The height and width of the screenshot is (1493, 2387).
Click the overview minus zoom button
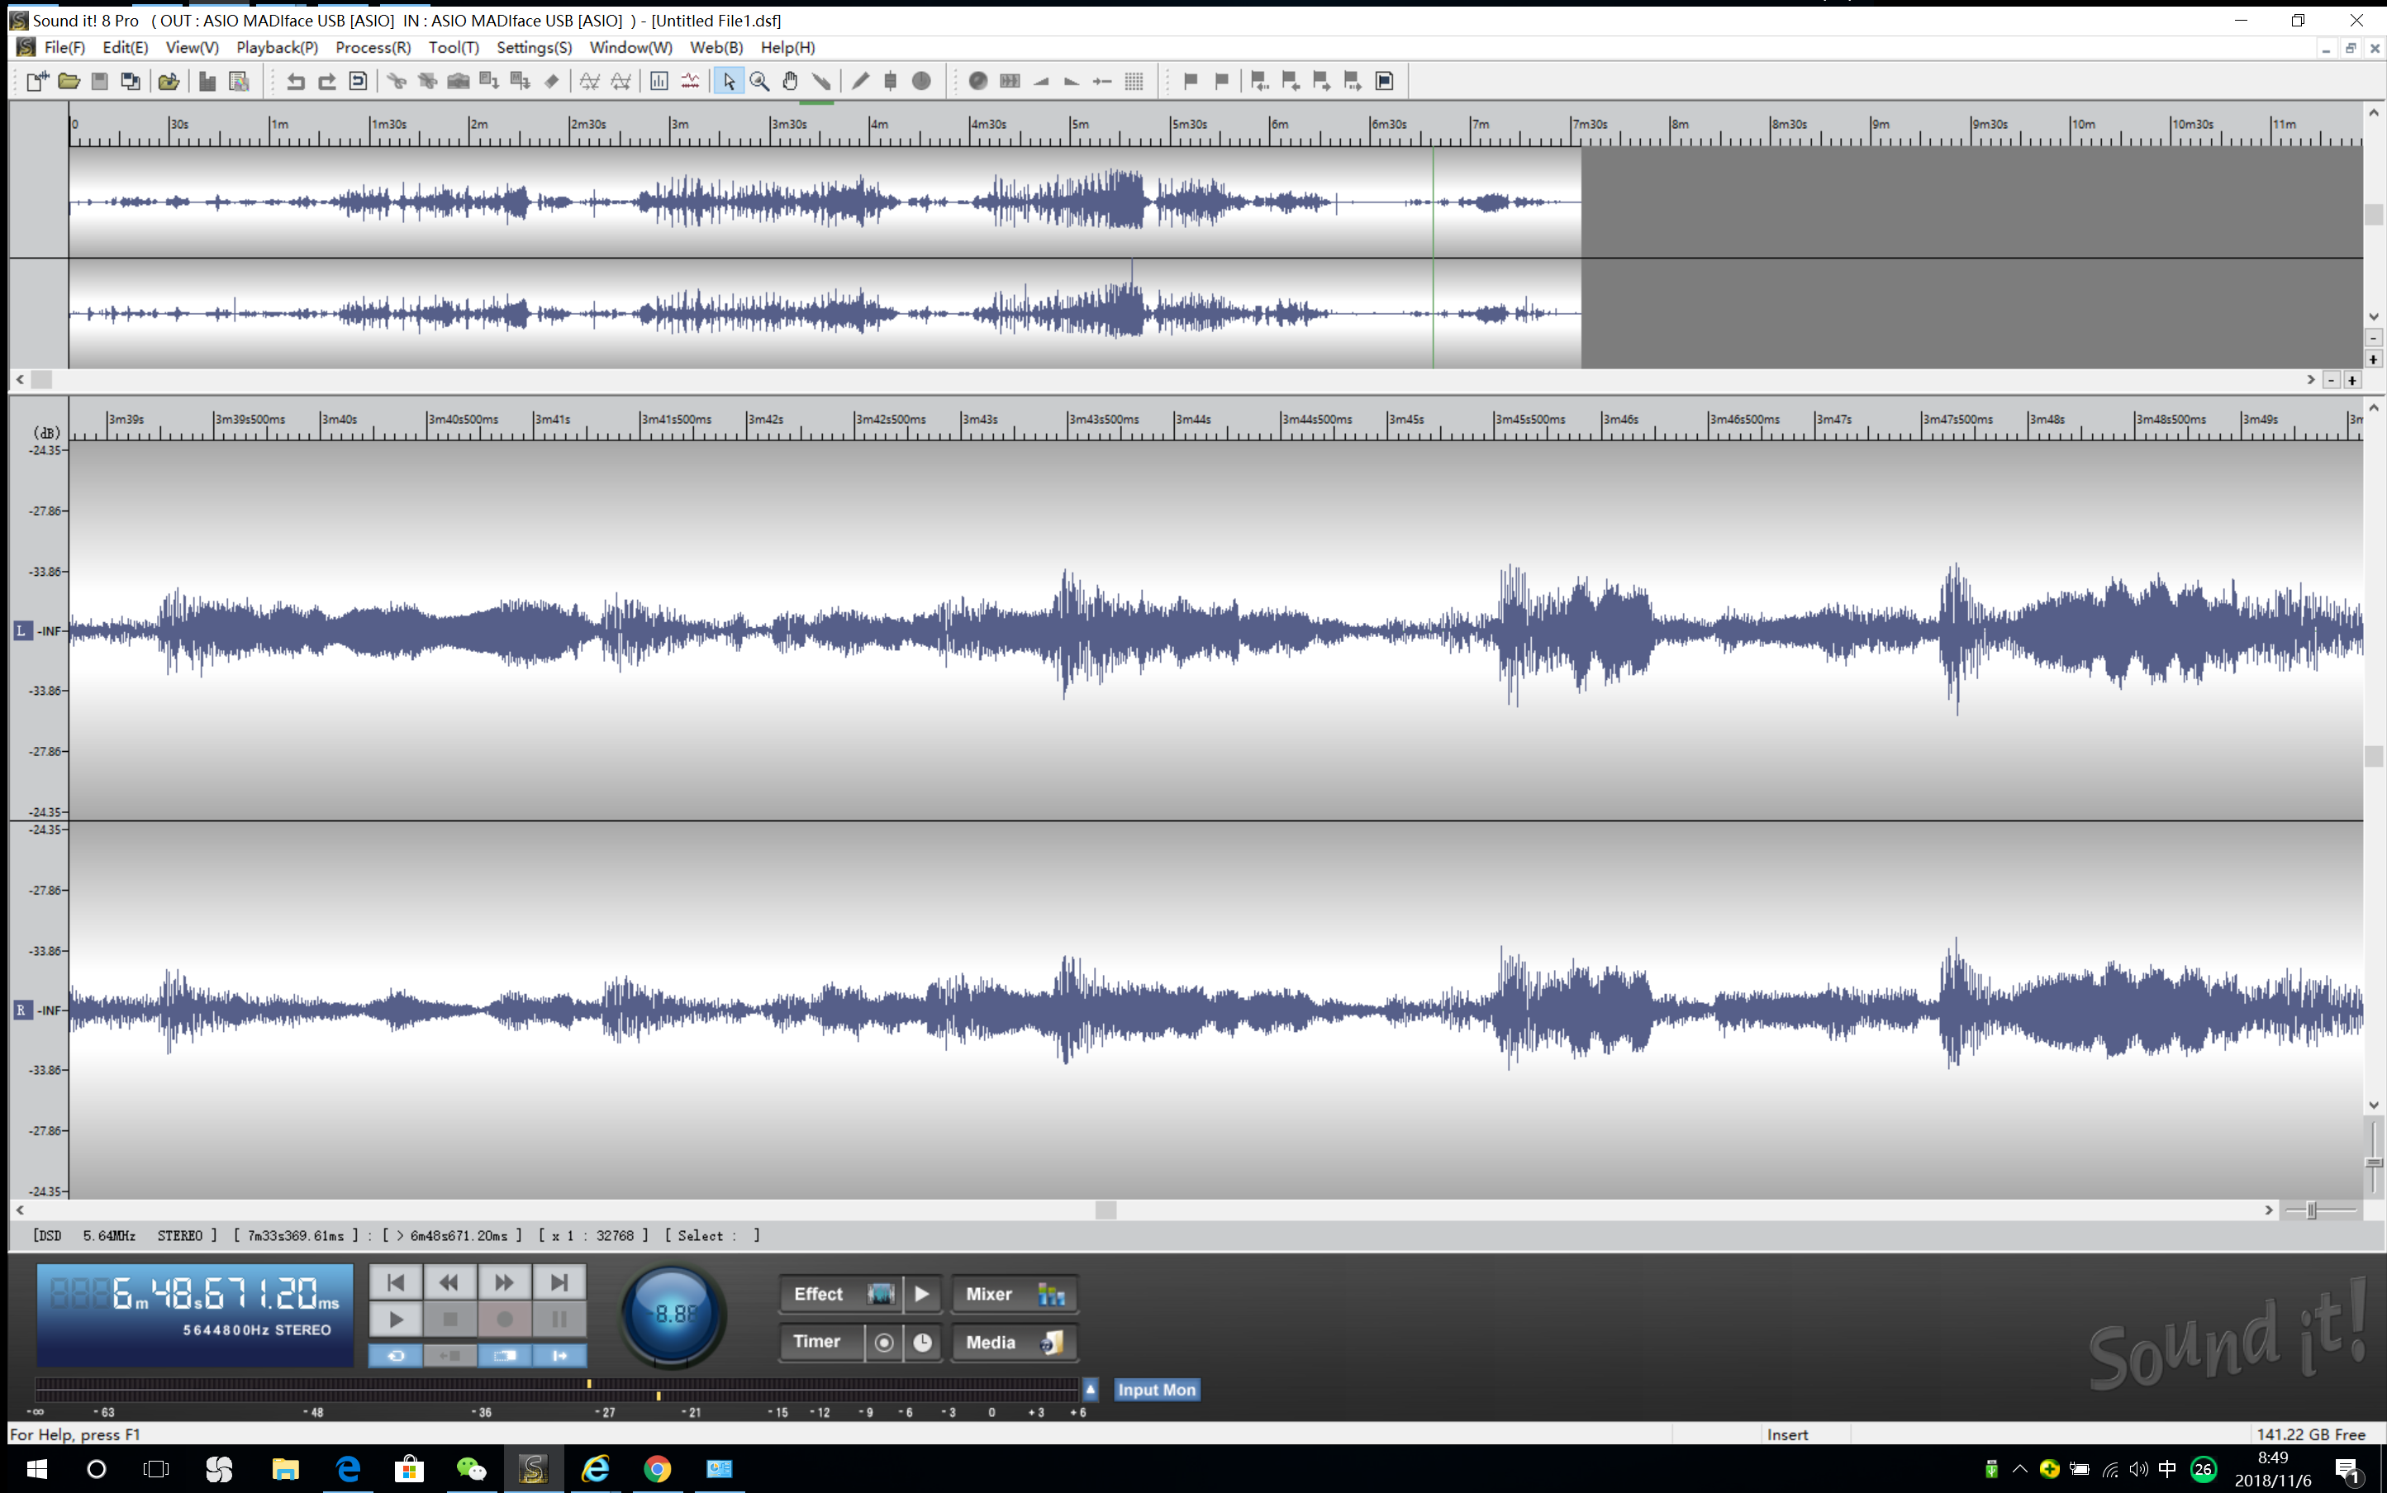2332,380
